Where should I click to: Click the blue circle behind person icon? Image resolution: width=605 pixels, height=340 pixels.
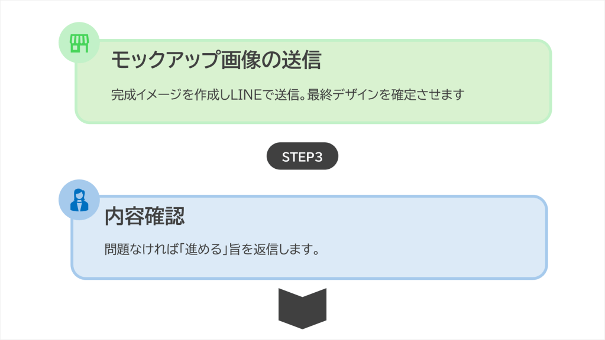click(66, 190)
